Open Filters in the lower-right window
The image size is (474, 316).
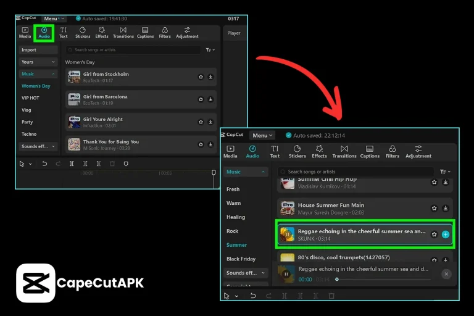tap(393, 152)
